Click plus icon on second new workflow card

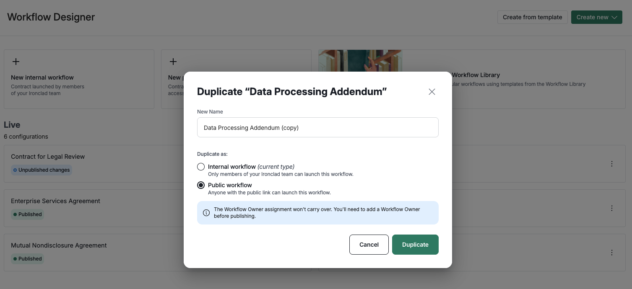pyautogui.click(x=173, y=62)
